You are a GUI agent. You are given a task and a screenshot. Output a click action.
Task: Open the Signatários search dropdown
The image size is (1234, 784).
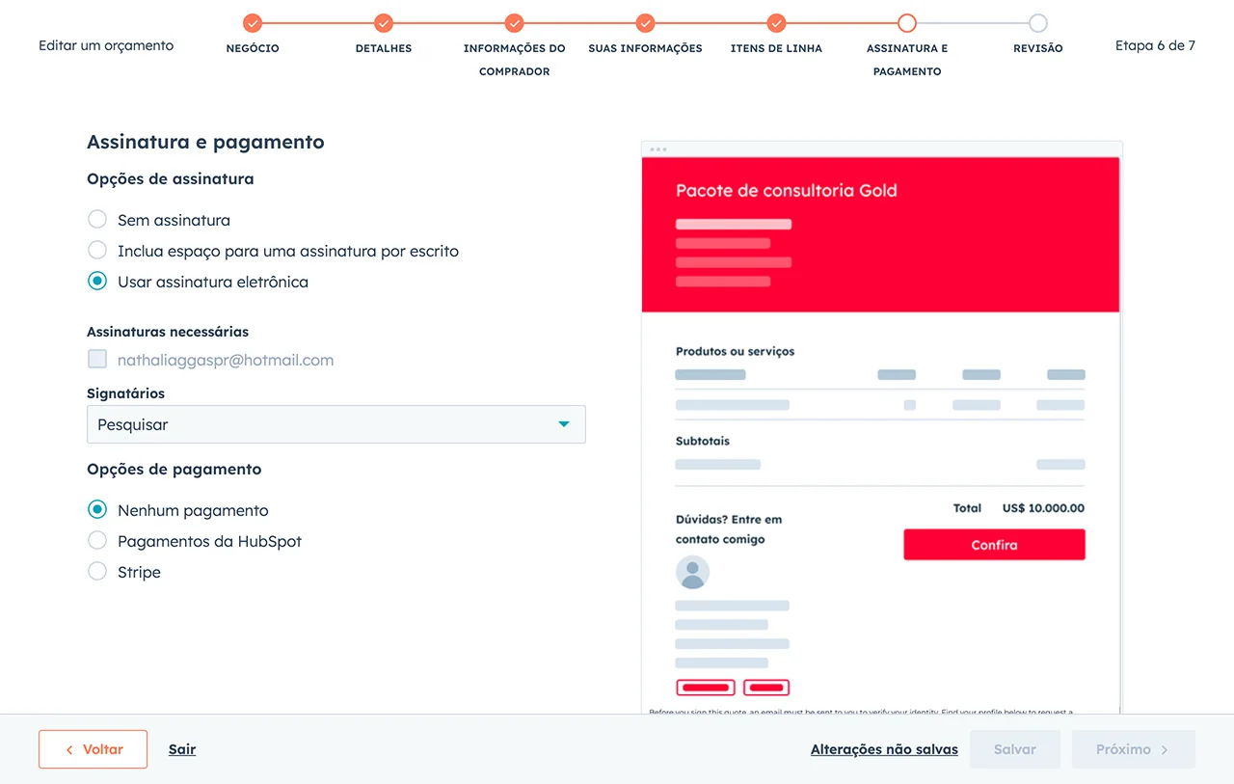pos(336,424)
